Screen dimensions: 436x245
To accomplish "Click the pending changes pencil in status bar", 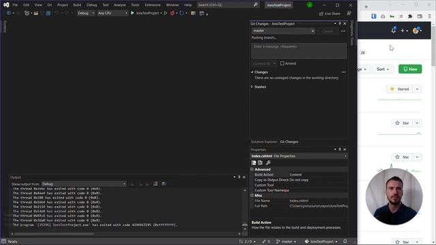I will (266, 242).
